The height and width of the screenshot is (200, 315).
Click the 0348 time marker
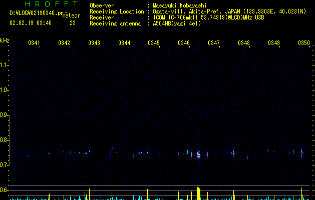(x=244, y=43)
